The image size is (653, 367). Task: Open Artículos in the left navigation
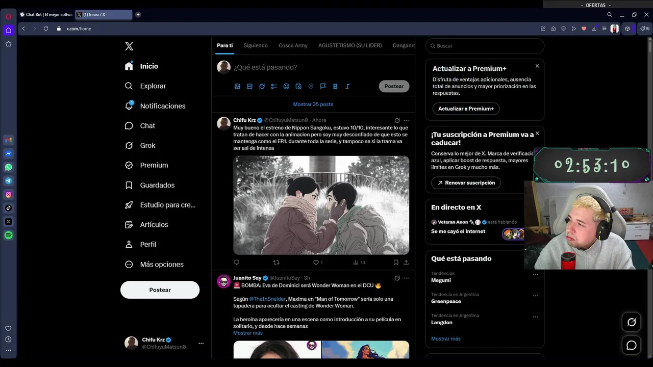tap(147, 224)
